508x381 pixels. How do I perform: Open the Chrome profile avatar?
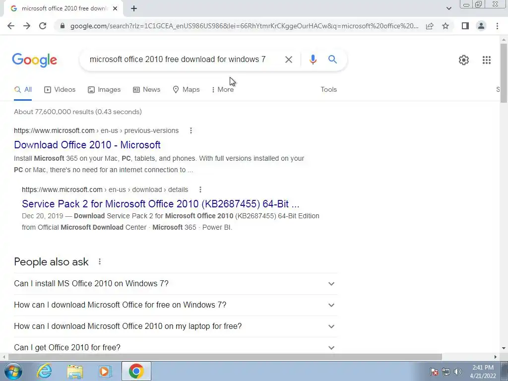[x=481, y=26]
